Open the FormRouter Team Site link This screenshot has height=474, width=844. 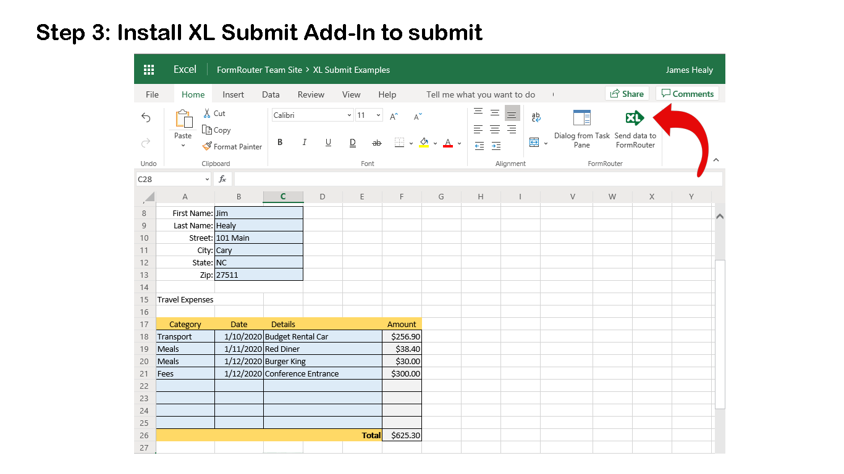click(260, 70)
